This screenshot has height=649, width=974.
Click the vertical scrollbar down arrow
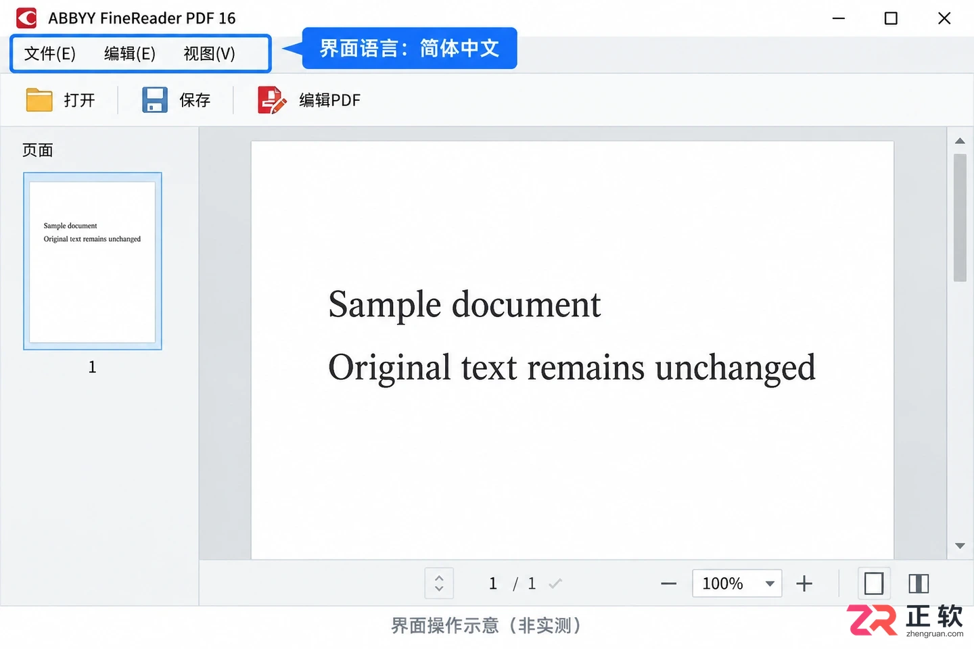[960, 546]
